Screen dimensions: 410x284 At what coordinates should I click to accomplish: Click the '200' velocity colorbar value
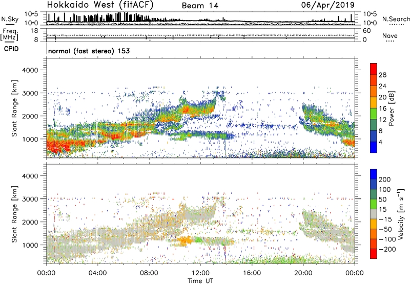click(385, 179)
